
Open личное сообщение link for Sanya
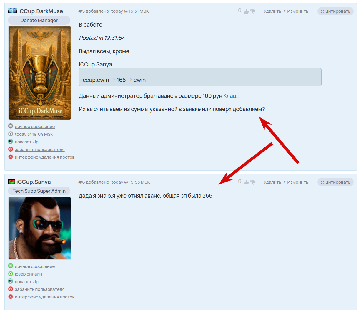(35, 266)
